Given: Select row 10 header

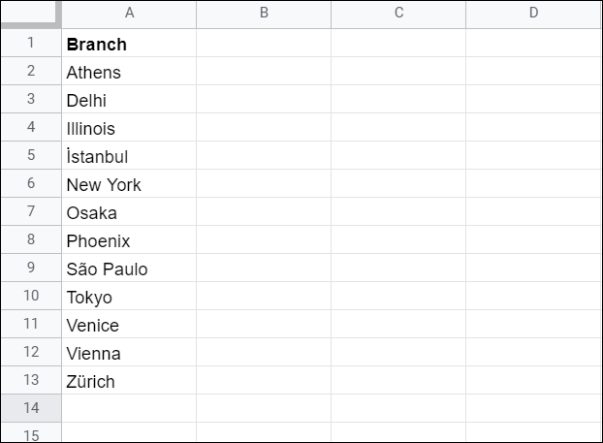Looking at the screenshot, I should (31, 296).
